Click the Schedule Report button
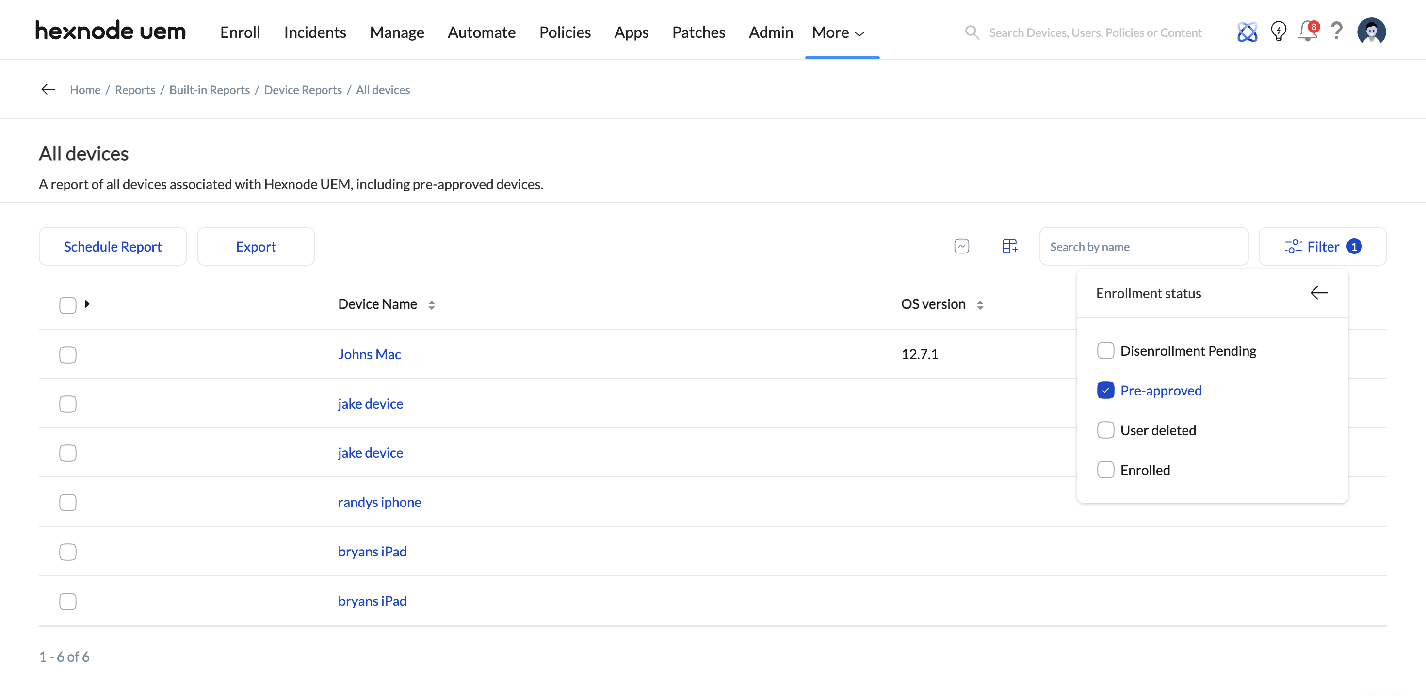 113,247
